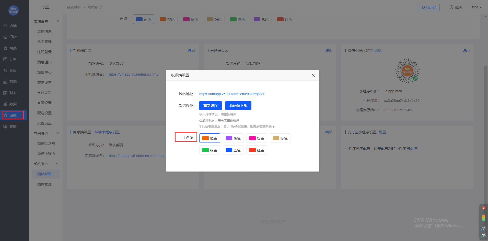The height and width of the screenshot is (241, 488).
Task: Open the 订单 sidebar icon
Action: (x=5, y=59)
